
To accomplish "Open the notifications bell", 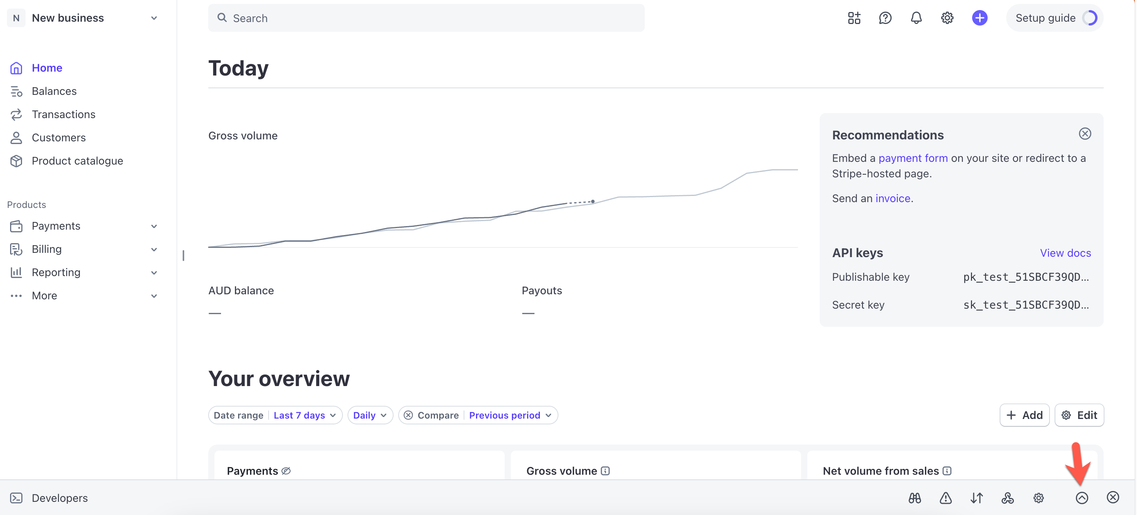I will coord(916,18).
